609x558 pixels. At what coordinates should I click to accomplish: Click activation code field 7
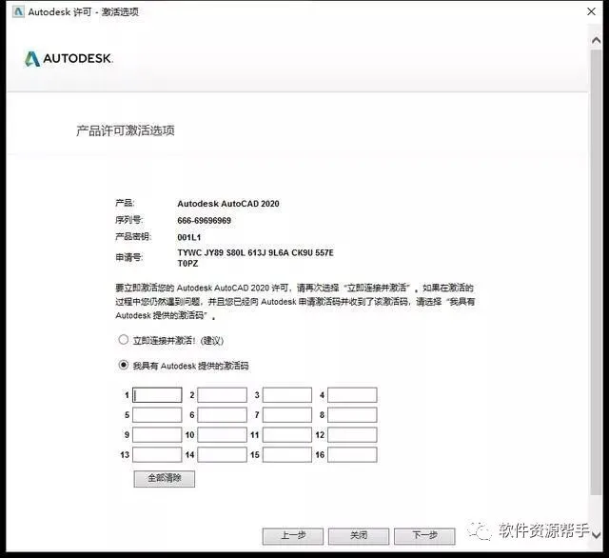pos(287,414)
